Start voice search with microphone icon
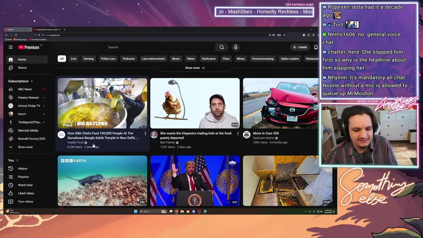The width and height of the screenshot is (423, 238). 236,47
